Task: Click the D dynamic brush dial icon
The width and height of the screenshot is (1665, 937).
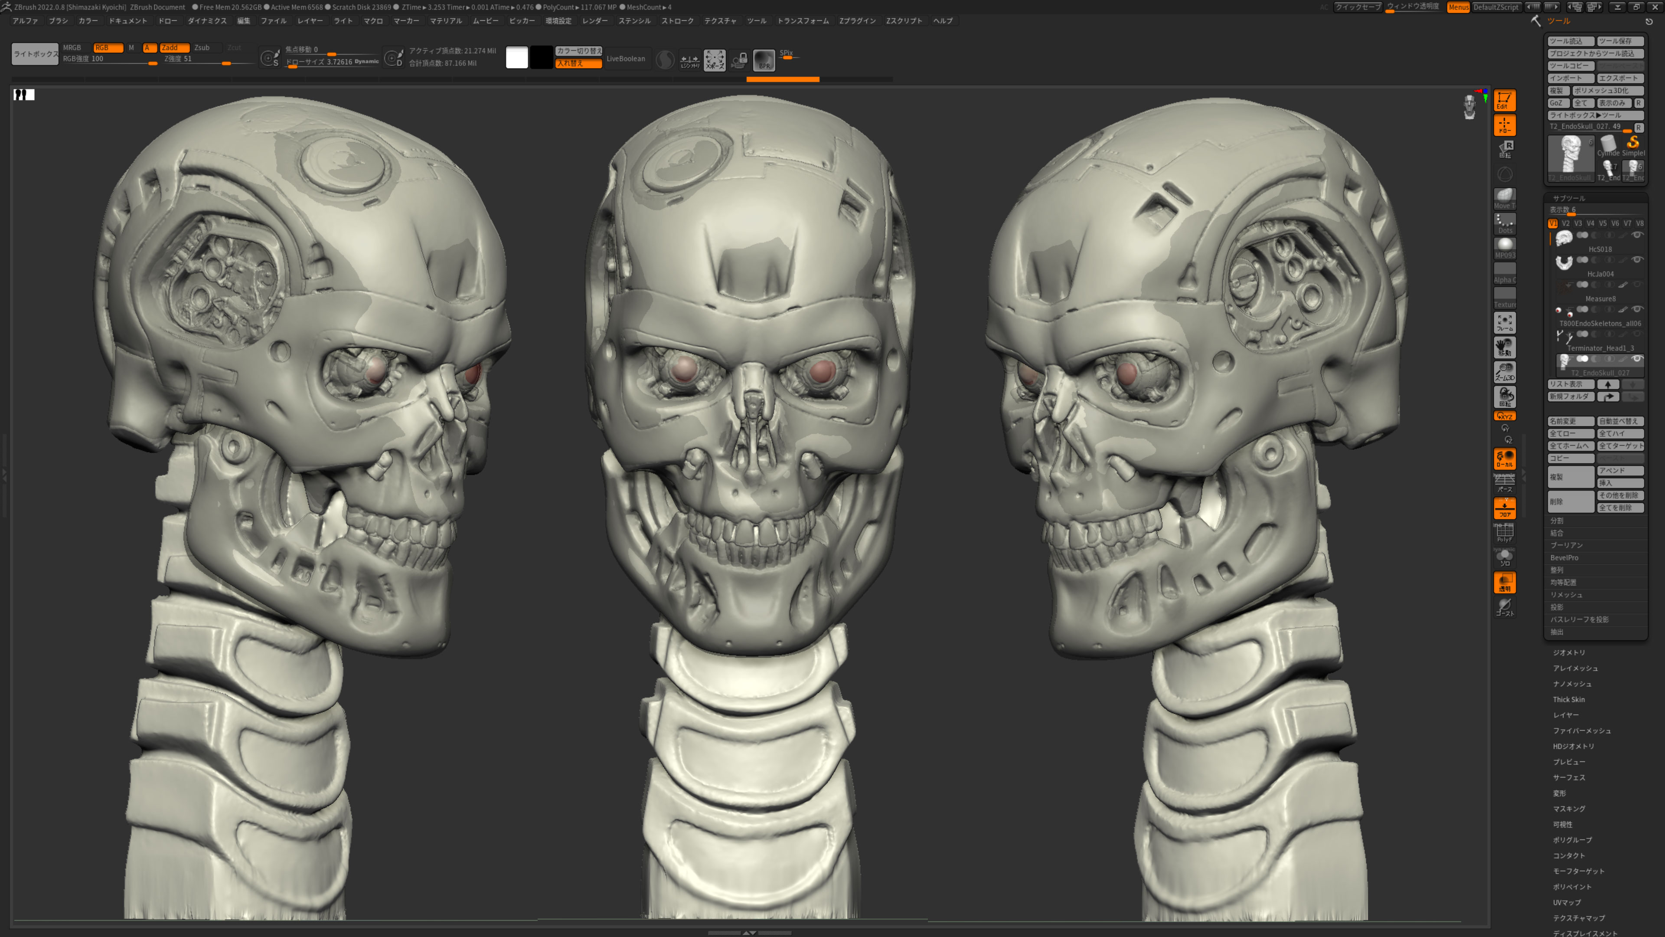Action: (394, 58)
